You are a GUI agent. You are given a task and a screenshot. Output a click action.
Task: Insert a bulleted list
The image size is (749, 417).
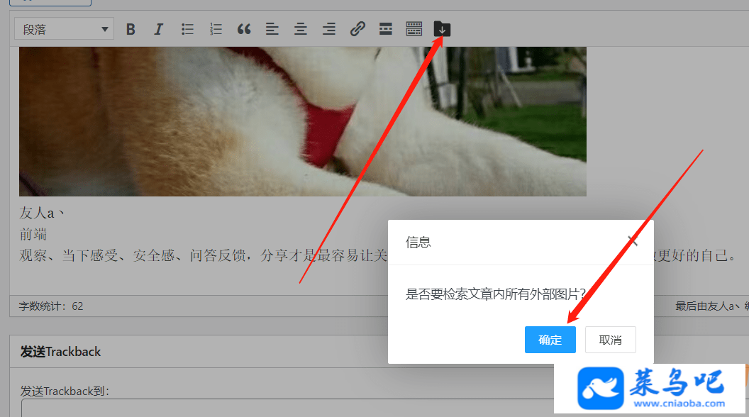187,29
